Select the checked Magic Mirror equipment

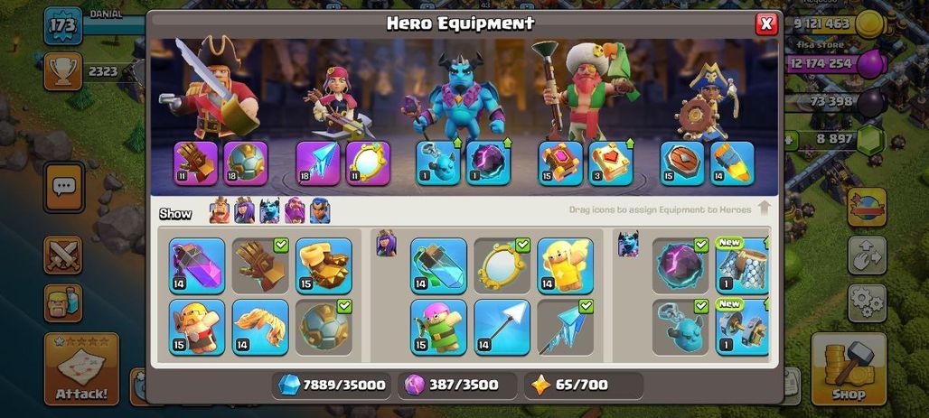tap(502, 265)
